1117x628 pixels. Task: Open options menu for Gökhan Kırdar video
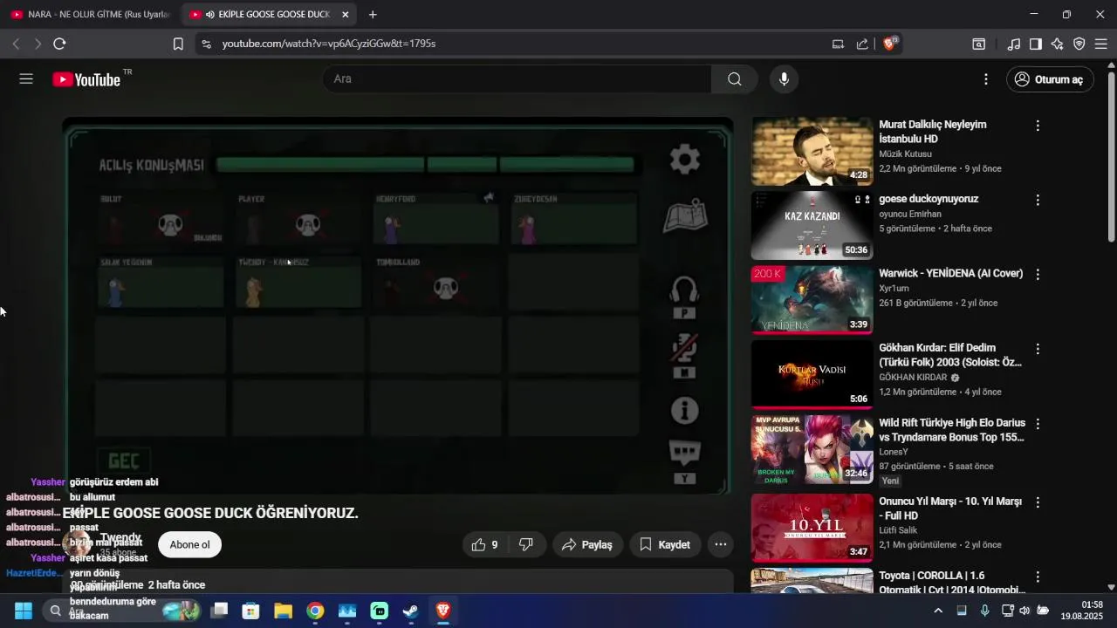(1038, 349)
